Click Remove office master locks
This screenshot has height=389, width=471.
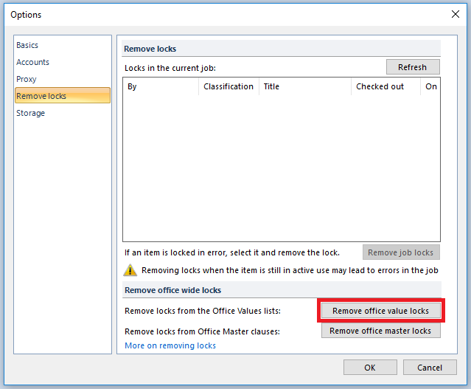click(x=380, y=331)
